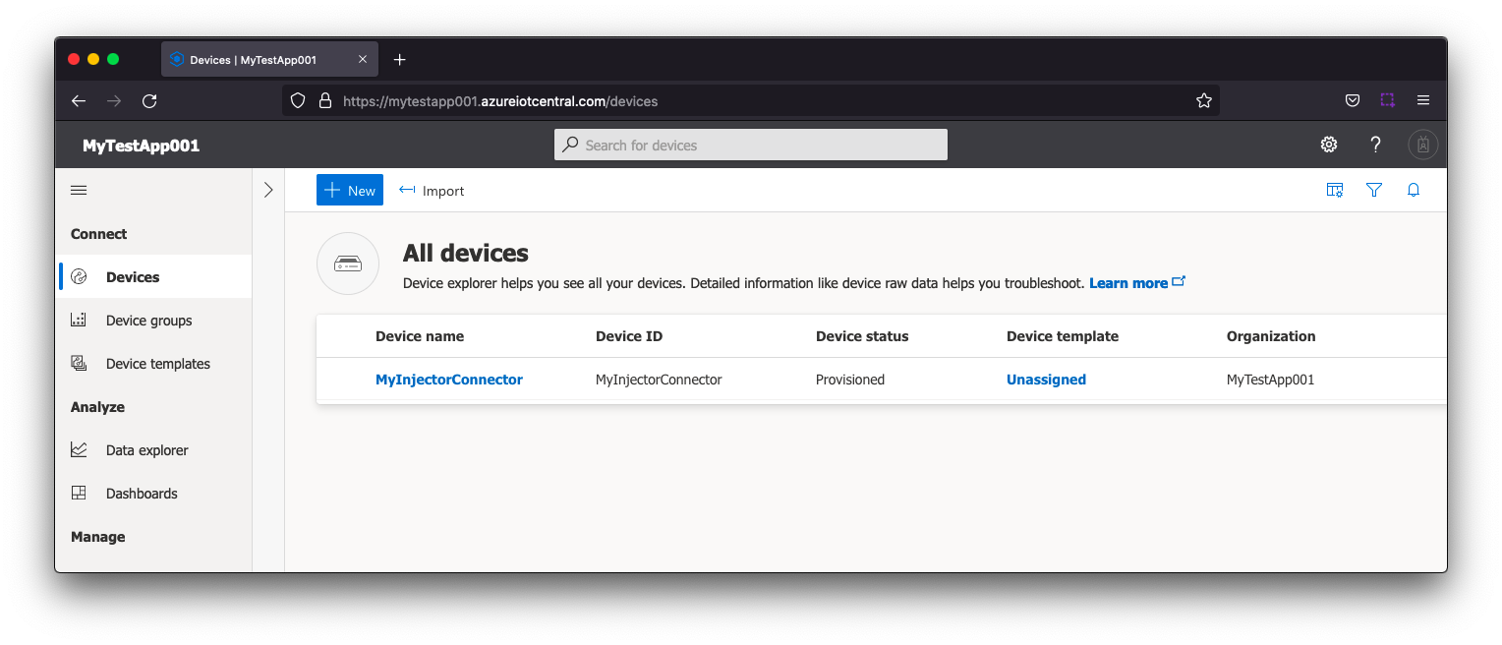Click the Search for devices field
The image size is (1502, 645).
click(751, 145)
